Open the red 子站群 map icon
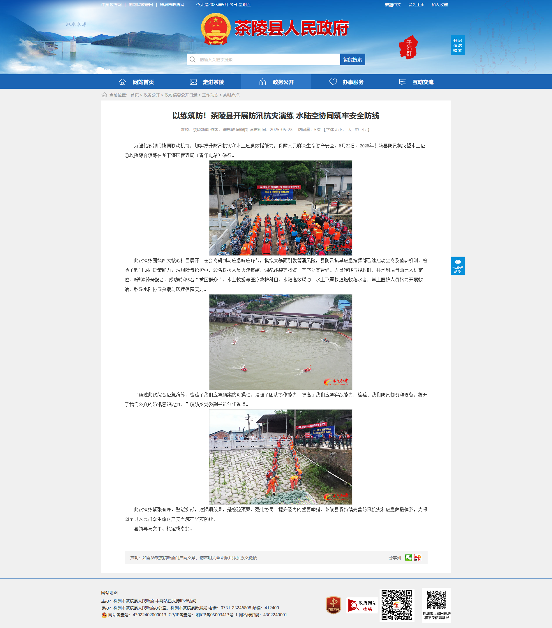The width and height of the screenshot is (552, 628). tap(409, 47)
